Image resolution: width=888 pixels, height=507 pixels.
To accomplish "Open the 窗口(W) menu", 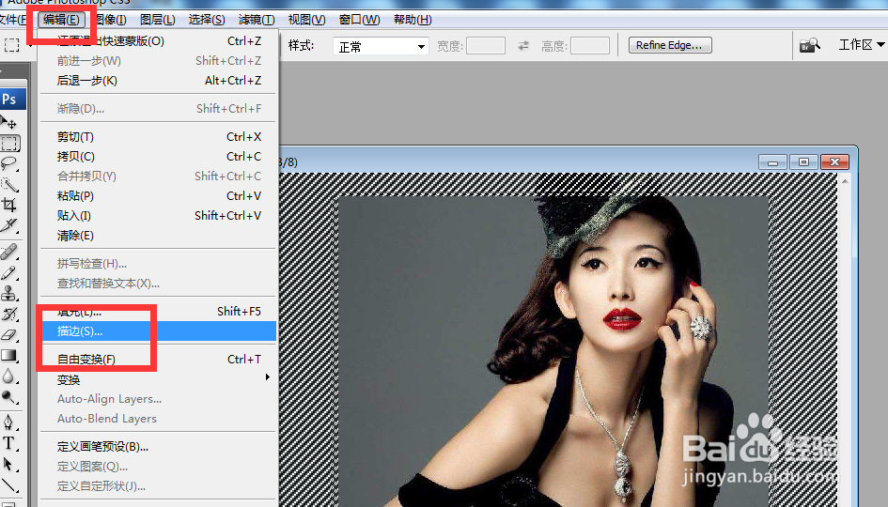I will pos(360,20).
